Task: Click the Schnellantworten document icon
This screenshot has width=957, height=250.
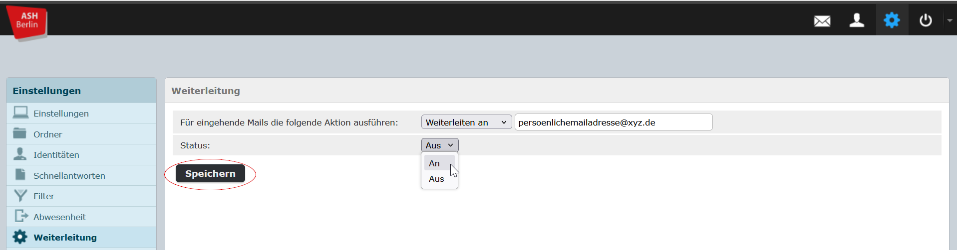Action: (20, 175)
